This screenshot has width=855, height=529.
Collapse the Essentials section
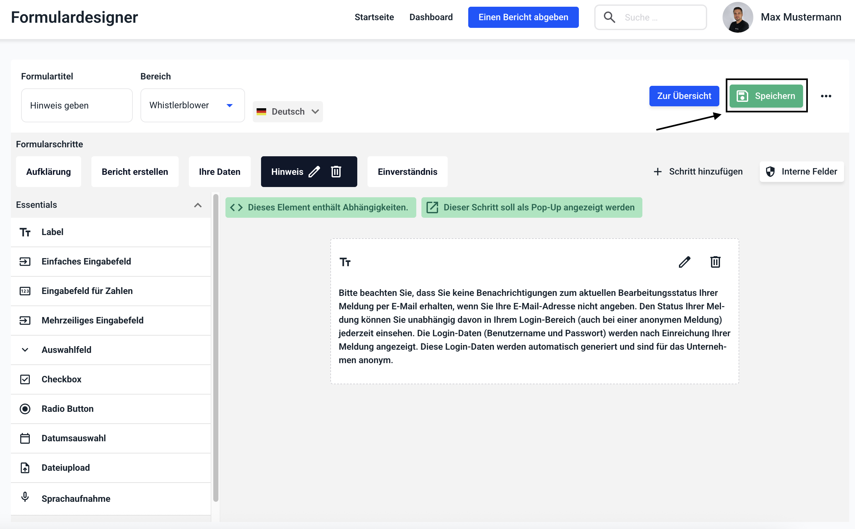(198, 205)
